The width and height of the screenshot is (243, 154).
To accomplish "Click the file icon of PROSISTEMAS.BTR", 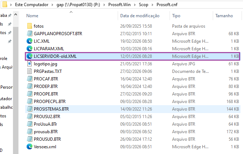I will (x=30, y=109).
